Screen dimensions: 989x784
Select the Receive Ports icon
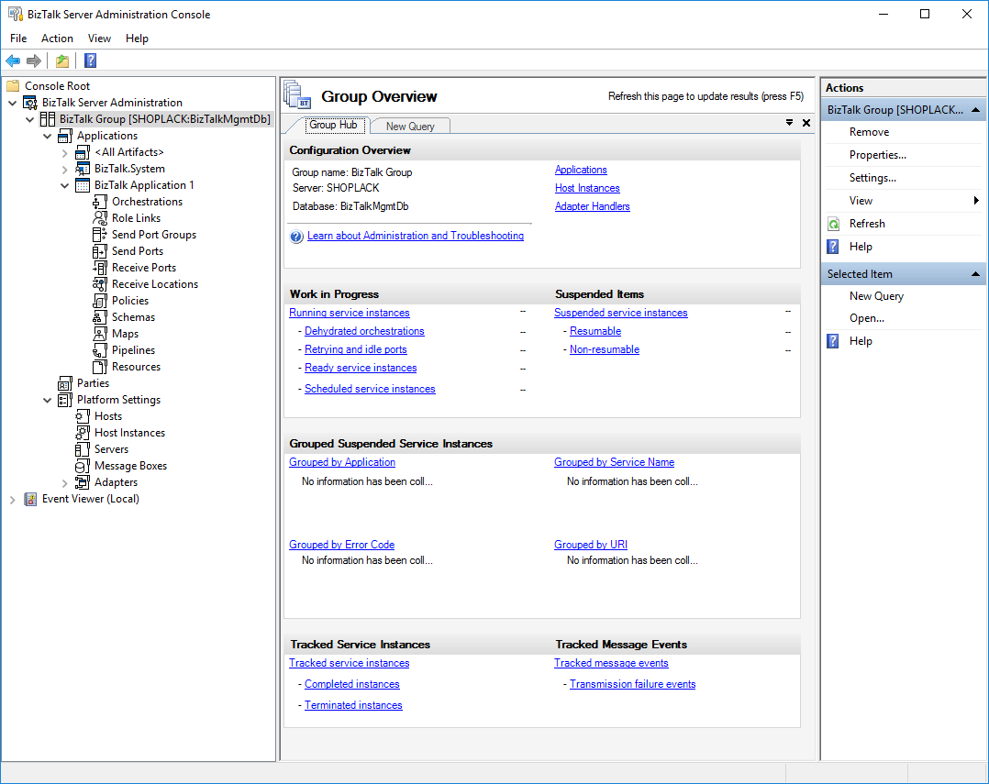[x=100, y=268]
